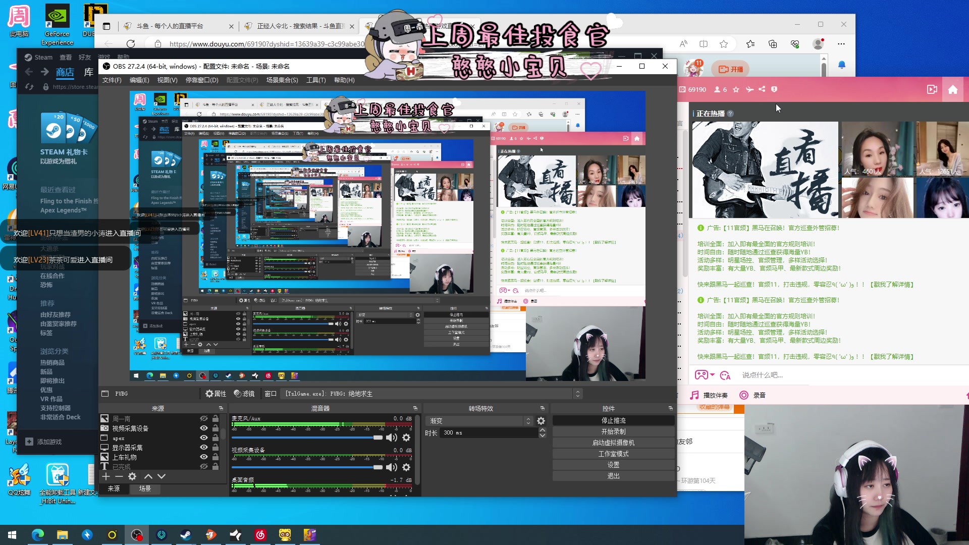Image resolution: width=969 pixels, height=545 pixels.
Task: Click the share icon in the pink header
Action: click(762, 89)
